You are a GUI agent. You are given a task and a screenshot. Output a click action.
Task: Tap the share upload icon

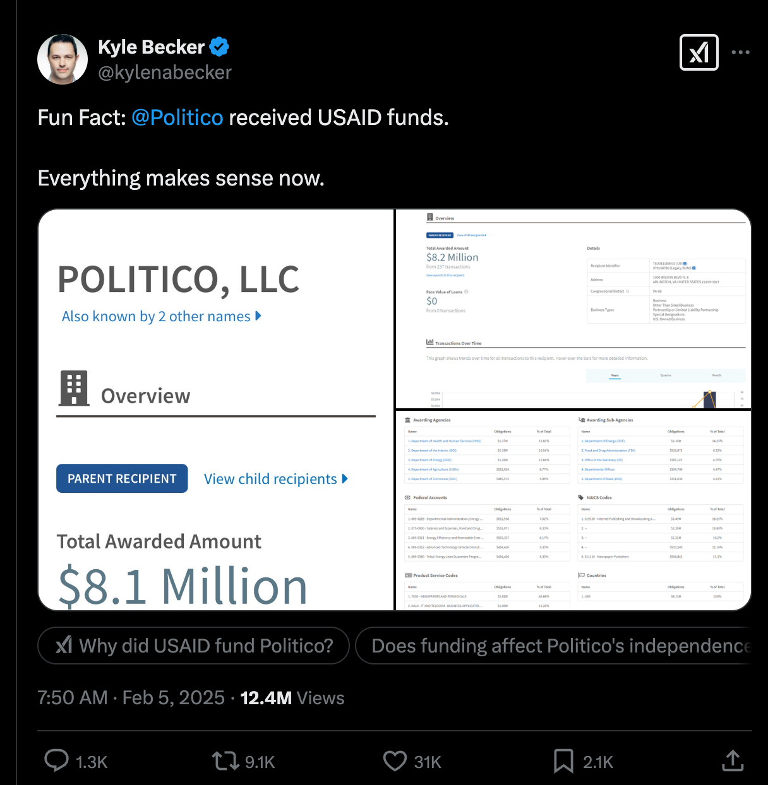click(732, 762)
